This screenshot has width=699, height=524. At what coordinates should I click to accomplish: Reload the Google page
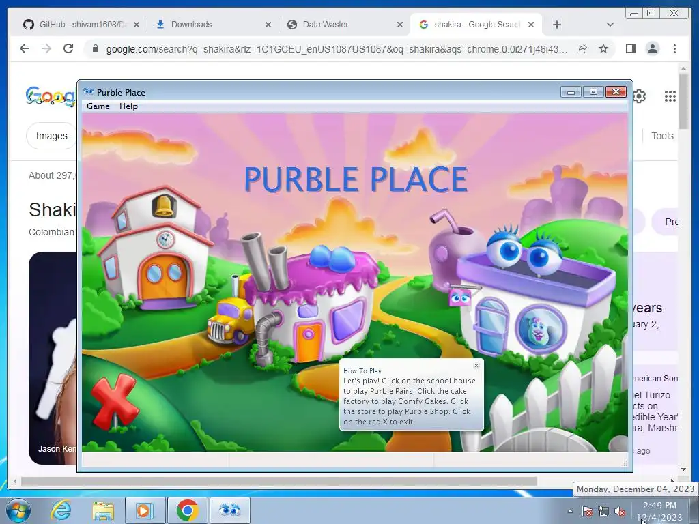click(x=68, y=48)
